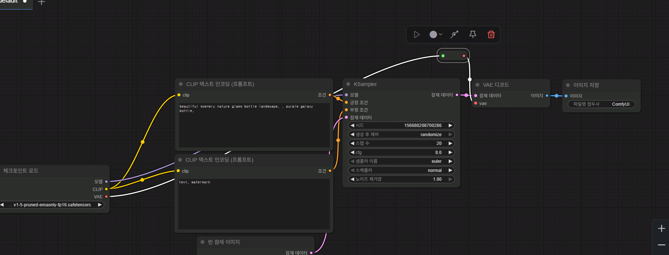Pin the selected node with the pin icon
Image resolution: width=669 pixels, height=255 pixels.
pos(473,34)
